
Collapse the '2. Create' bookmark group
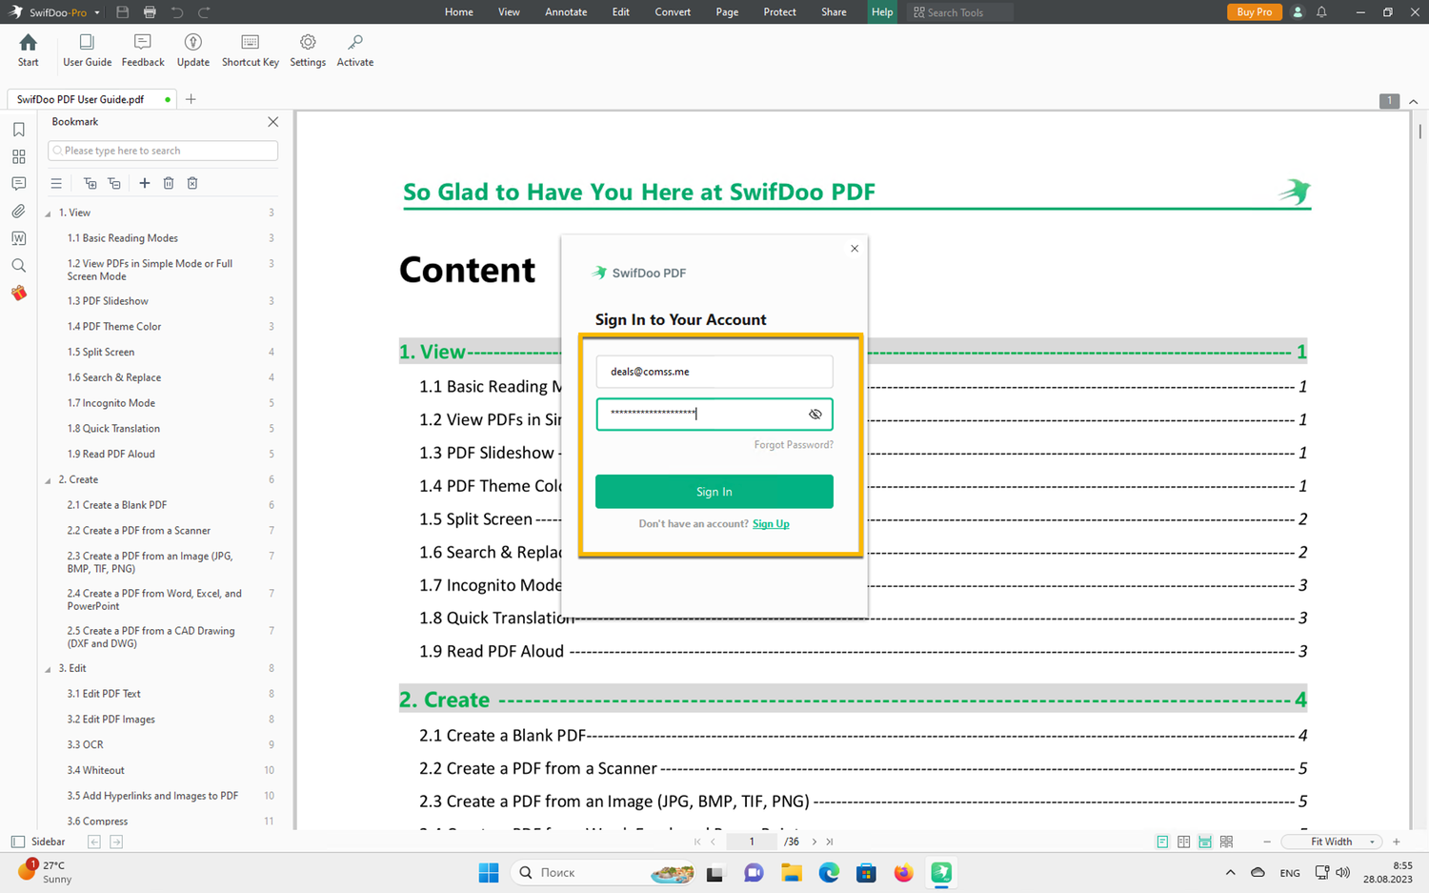coord(49,480)
